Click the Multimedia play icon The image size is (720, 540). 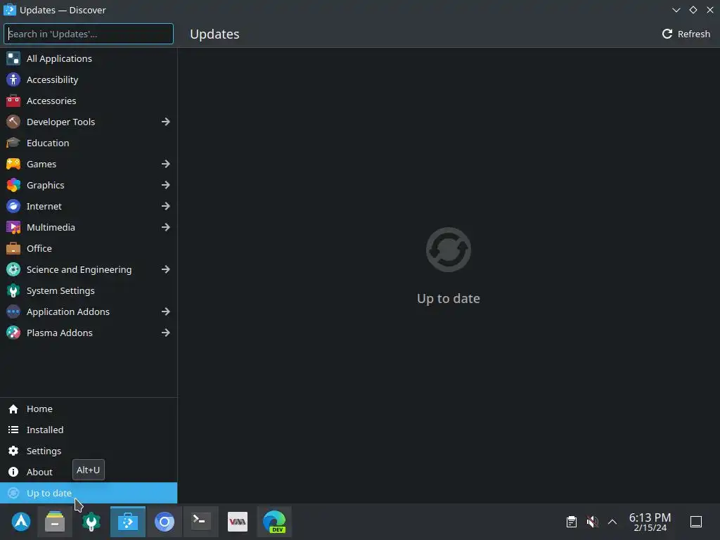tap(13, 227)
